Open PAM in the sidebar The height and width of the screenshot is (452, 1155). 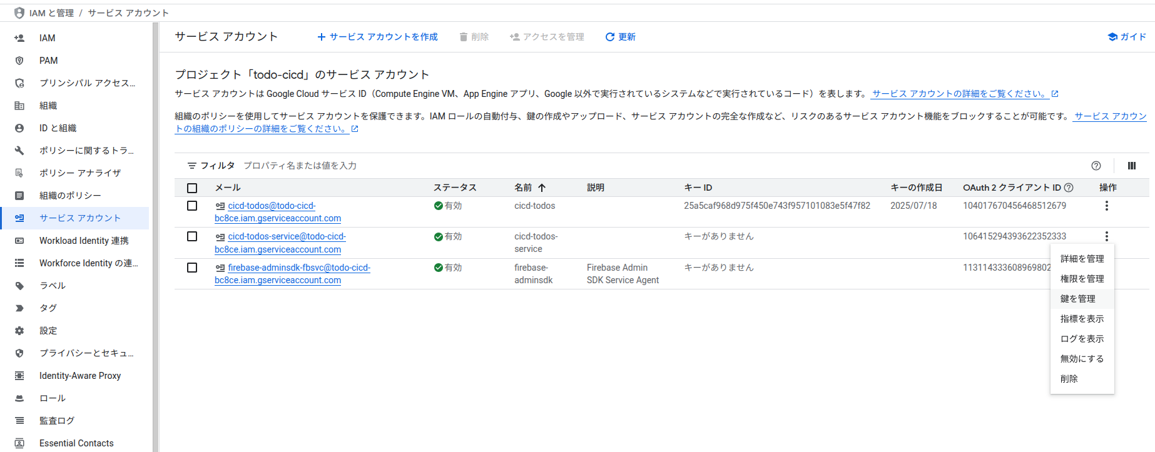tap(75, 61)
